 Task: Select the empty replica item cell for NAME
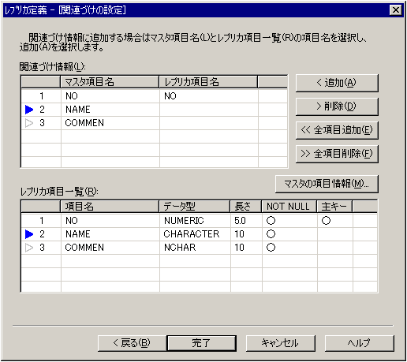209,110
